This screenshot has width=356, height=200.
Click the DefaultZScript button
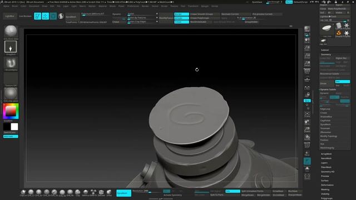pos(300,2)
